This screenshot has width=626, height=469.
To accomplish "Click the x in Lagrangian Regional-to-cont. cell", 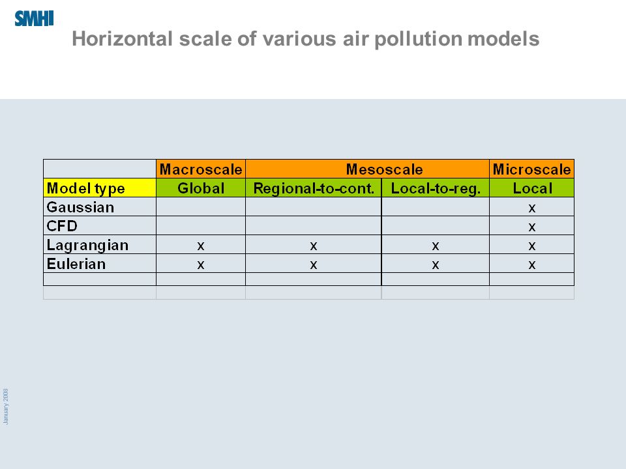I will (314, 246).
